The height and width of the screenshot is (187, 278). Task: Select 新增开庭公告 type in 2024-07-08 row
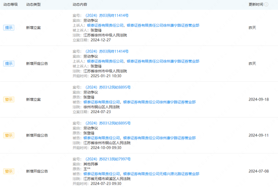[37, 171]
